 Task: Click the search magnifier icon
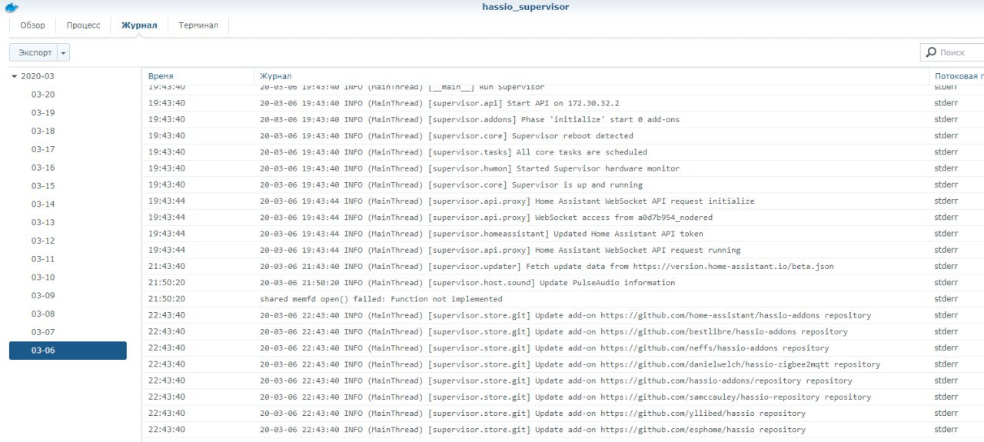[930, 52]
